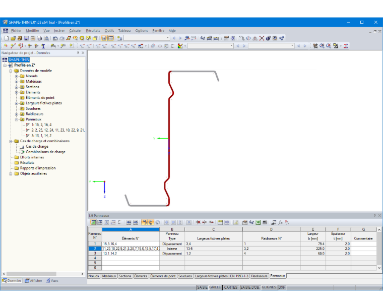The image size is (383, 308).
Task: Expand the Sections tree node
Action: [x=16, y=87]
